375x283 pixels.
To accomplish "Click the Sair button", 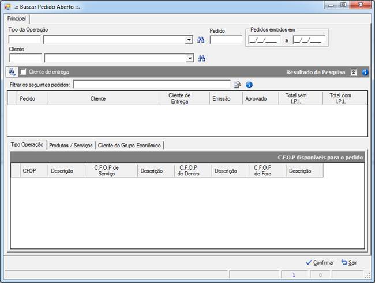I will (x=349, y=262).
